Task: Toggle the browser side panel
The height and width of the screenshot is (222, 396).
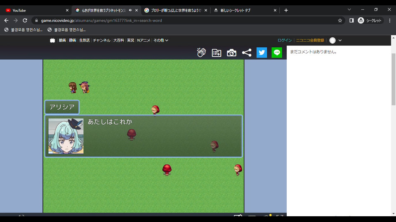Action: click(x=351, y=21)
